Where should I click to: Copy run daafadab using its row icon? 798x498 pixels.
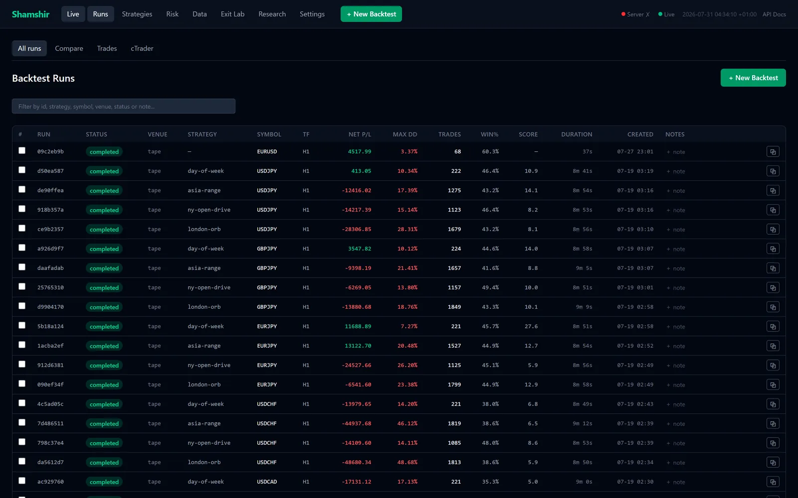pos(773,268)
